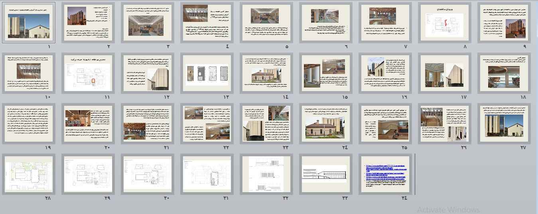
Task: Pick slide 20 with the orange ceiling interior
Action: pos(88,123)
